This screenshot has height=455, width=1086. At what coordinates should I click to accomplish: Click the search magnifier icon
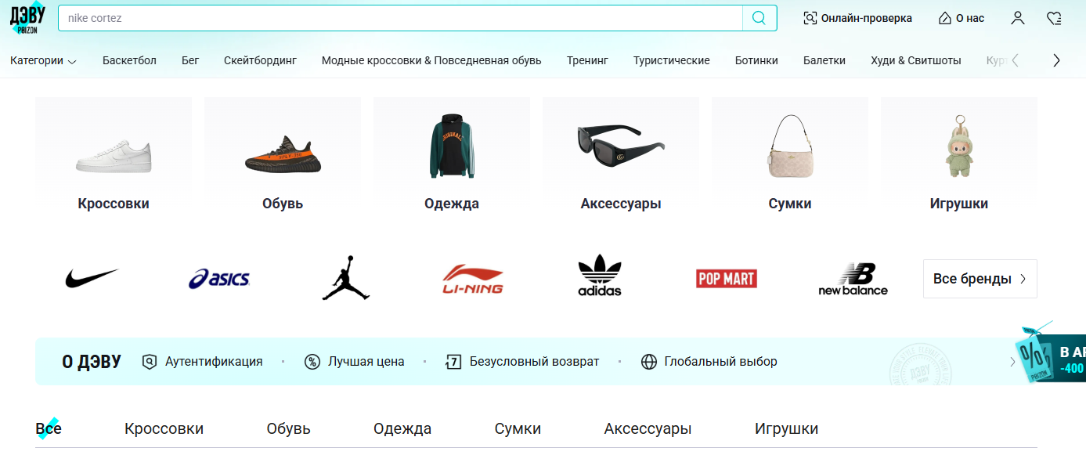(x=759, y=18)
